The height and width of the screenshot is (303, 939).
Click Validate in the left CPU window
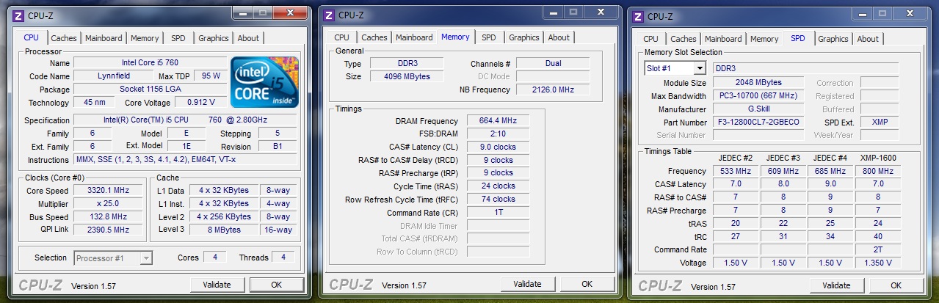click(x=218, y=285)
